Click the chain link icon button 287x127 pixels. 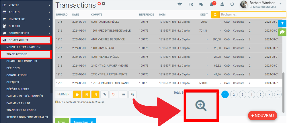[x=105, y=94]
